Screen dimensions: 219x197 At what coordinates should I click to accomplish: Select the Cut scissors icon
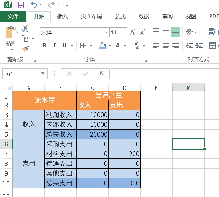25,28
